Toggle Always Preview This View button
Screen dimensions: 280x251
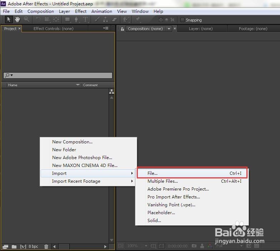(121, 246)
